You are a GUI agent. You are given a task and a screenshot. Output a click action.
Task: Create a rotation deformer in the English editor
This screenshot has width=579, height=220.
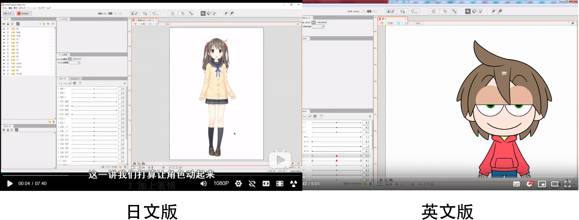pyautogui.click(x=445, y=11)
